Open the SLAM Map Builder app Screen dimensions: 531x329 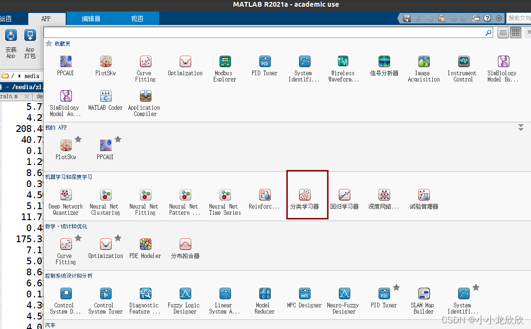(424, 301)
